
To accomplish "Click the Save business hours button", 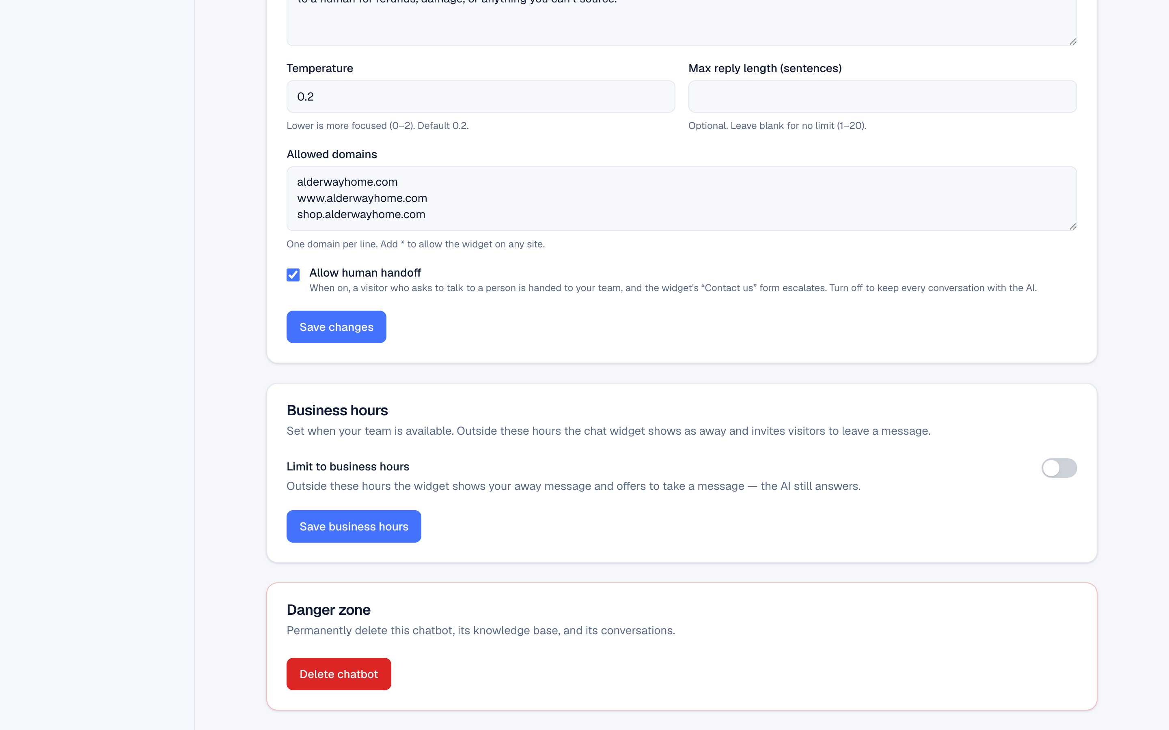I will [354, 526].
